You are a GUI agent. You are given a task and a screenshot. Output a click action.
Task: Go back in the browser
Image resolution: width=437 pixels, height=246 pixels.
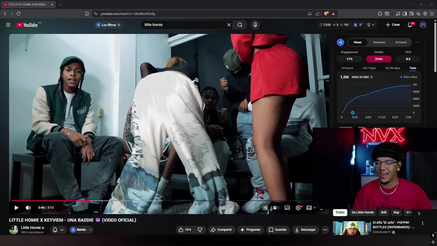5,14
